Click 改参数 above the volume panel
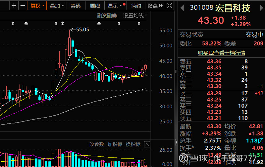 [x=97, y=144]
